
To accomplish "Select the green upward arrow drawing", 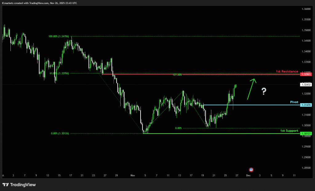I will click(251, 89).
